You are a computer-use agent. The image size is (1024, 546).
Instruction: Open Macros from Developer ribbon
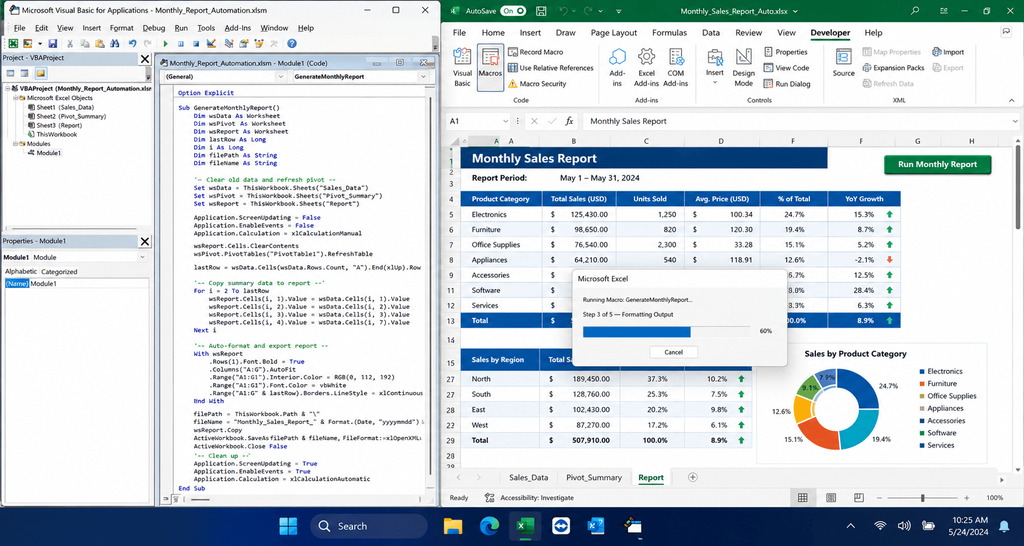490,67
